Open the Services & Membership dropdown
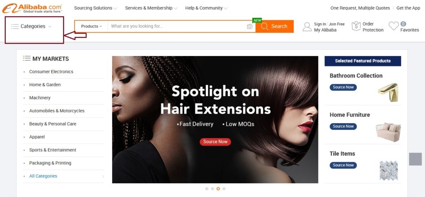Image resolution: width=425 pixels, height=197 pixels. [151, 8]
